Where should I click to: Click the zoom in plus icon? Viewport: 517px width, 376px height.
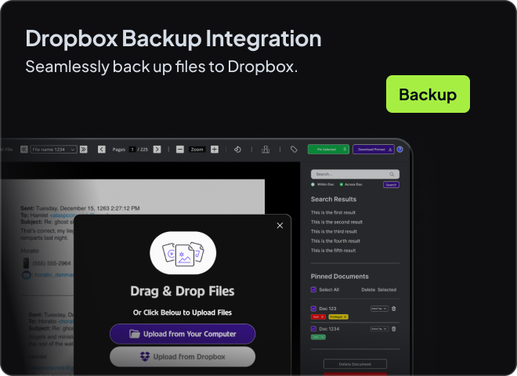(215, 149)
